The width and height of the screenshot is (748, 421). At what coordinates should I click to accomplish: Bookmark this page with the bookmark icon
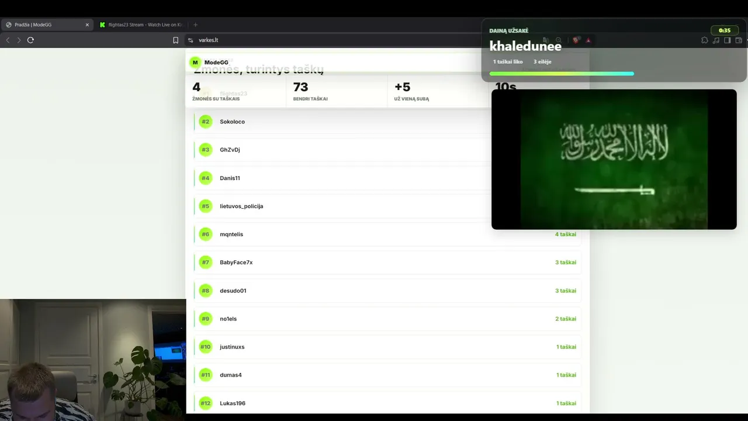coord(175,40)
